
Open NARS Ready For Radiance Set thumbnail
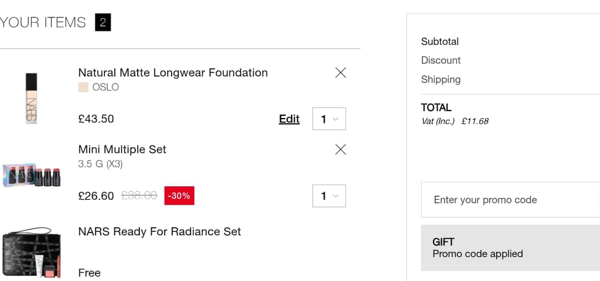[x=32, y=252]
